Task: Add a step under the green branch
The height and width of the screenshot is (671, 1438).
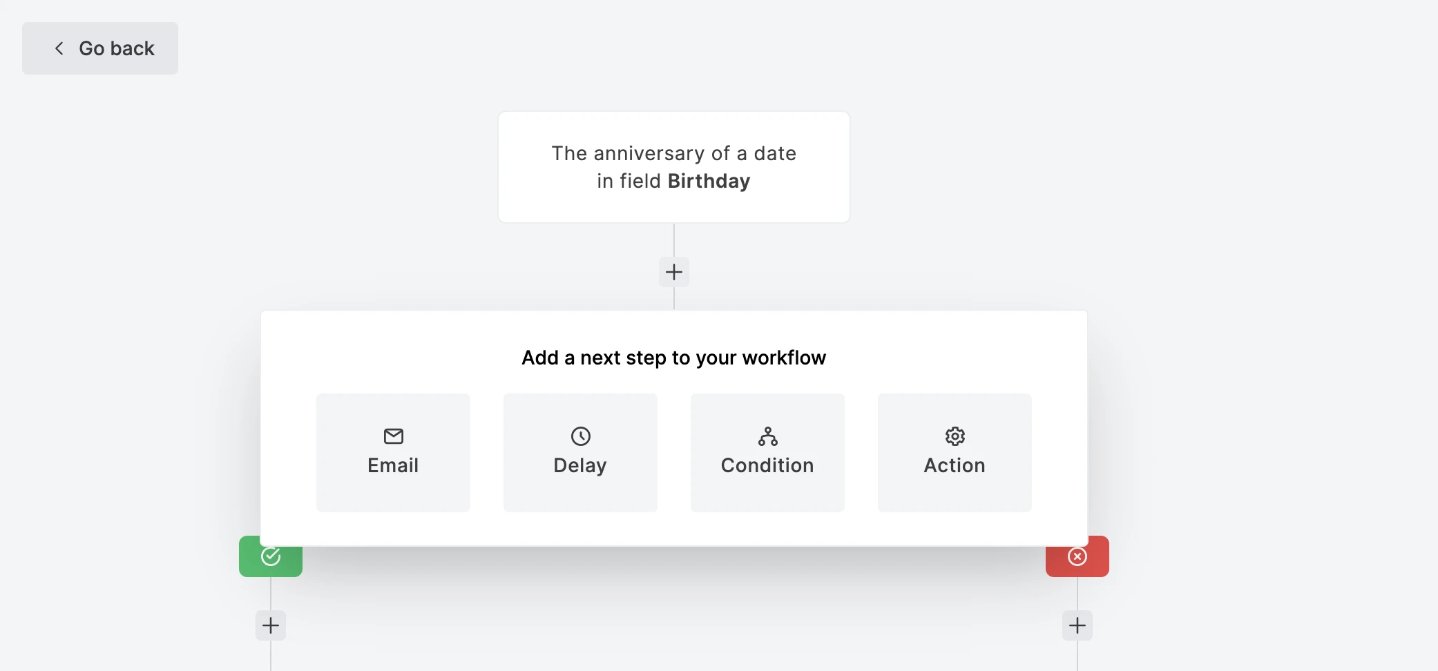Action: [x=271, y=625]
